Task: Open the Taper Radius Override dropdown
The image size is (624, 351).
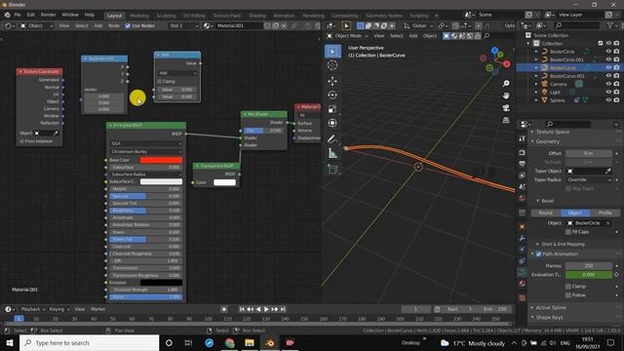Action: [x=589, y=179]
